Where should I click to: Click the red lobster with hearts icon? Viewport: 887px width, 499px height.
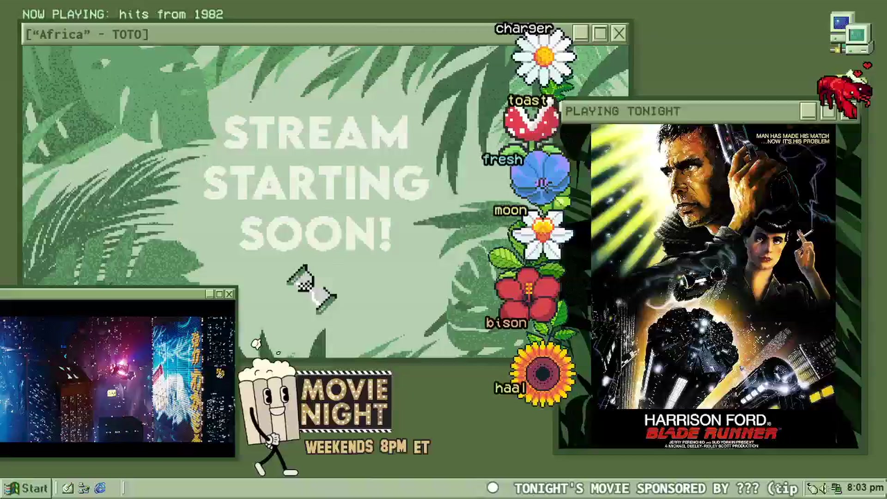[844, 91]
